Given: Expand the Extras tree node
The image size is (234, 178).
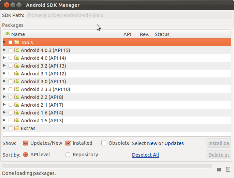Looking at the screenshot, I should (x=5, y=128).
